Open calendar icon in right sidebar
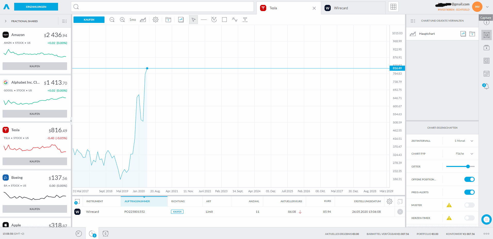This screenshot has height=239, width=493. point(487,74)
